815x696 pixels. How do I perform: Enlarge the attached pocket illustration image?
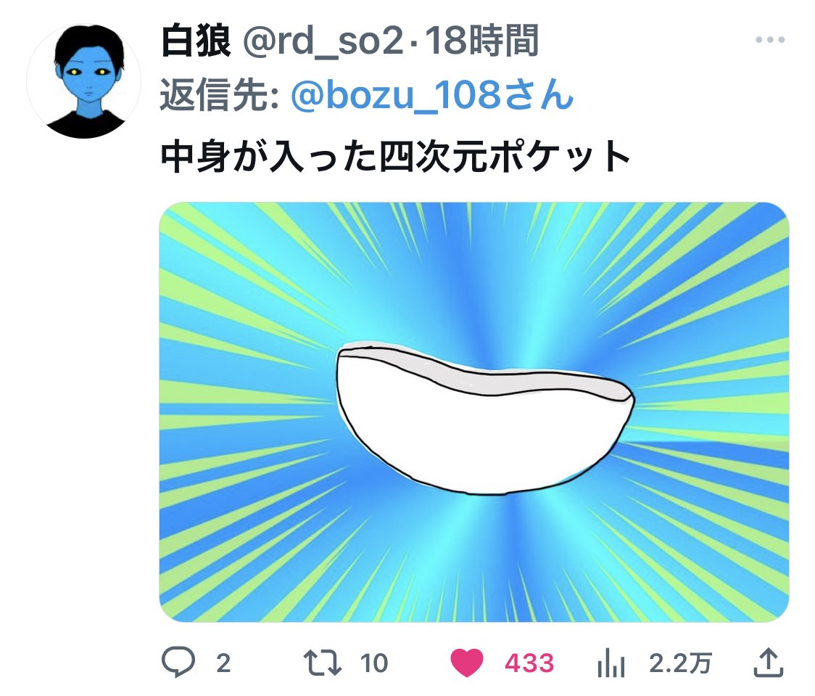(474, 412)
